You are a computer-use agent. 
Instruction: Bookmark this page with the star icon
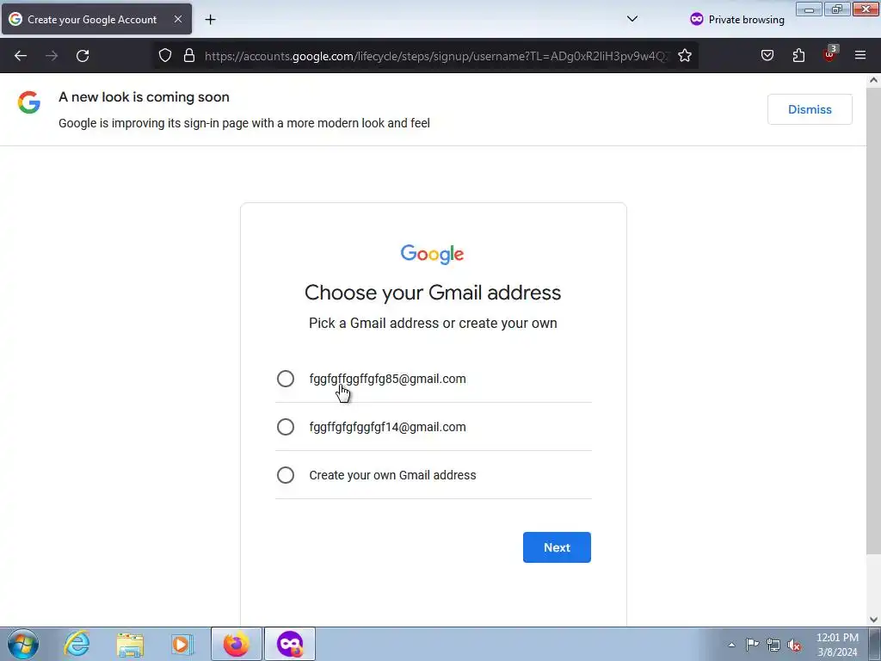click(684, 56)
